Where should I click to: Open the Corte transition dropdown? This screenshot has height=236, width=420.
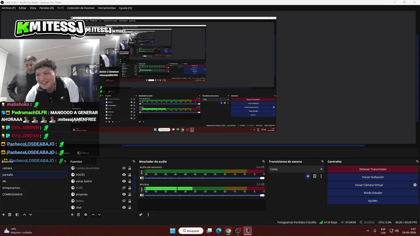(x=296, y=169)
